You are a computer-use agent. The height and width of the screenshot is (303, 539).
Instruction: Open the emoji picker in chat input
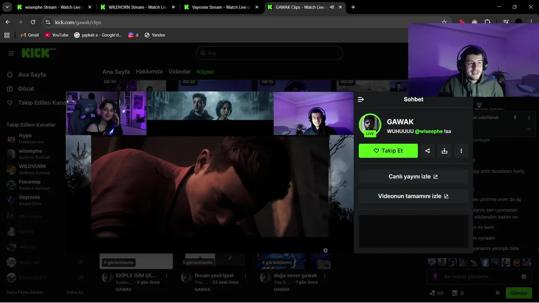point(524,276)
